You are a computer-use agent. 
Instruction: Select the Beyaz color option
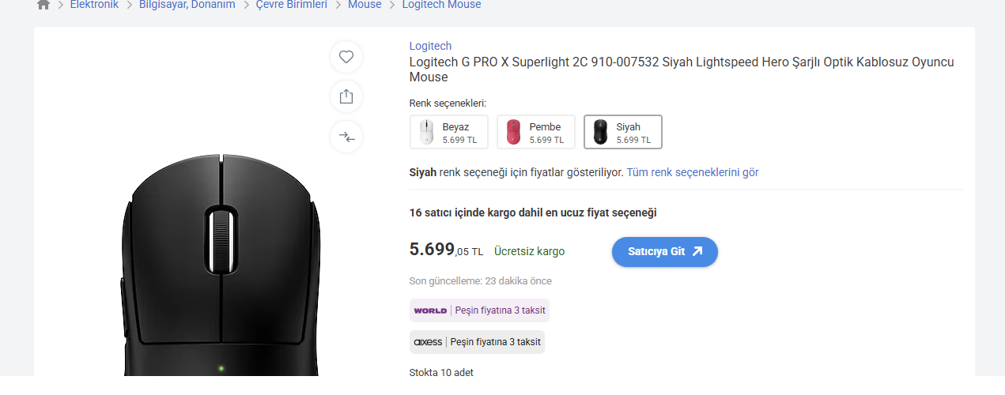coord(448,132)
